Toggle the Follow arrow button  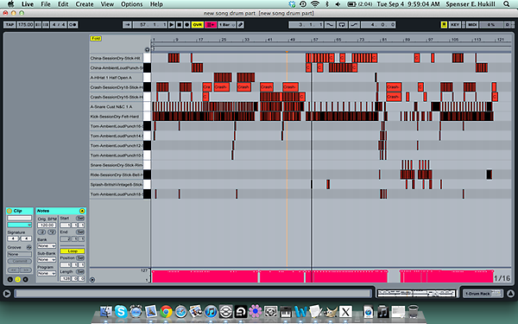pyautogui.click(x=127, y=25)
